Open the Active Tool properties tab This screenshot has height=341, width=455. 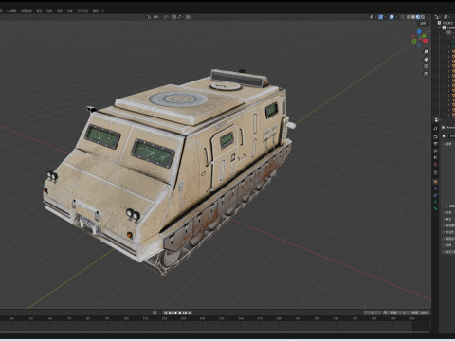tap(435, 128)
